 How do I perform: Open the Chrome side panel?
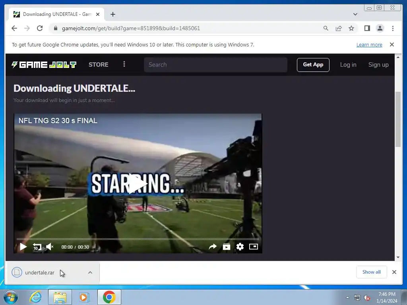coord(367,28)
